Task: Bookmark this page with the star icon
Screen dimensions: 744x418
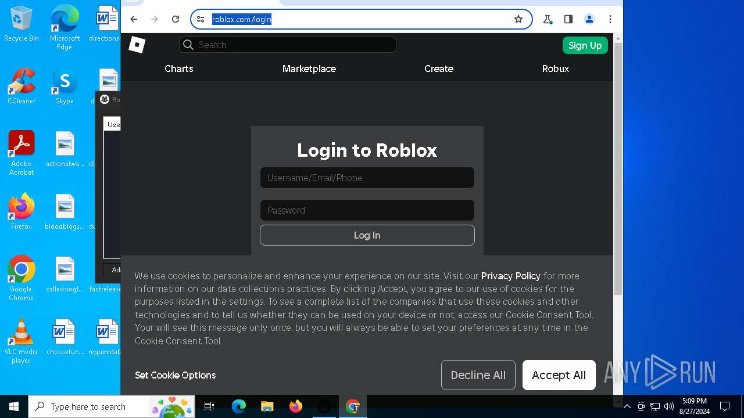Action: pos(518,19)
